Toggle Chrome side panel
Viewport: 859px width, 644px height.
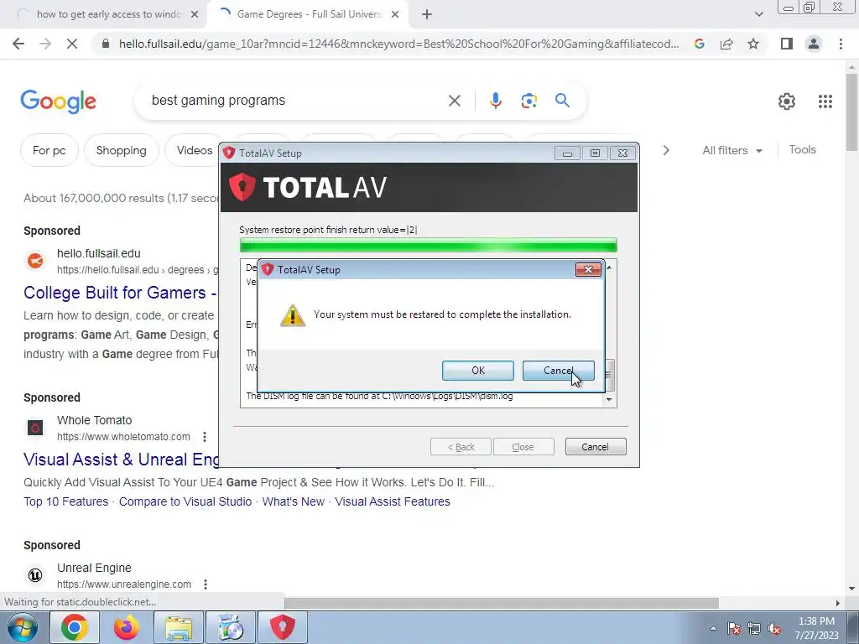[x=787, y=44]
